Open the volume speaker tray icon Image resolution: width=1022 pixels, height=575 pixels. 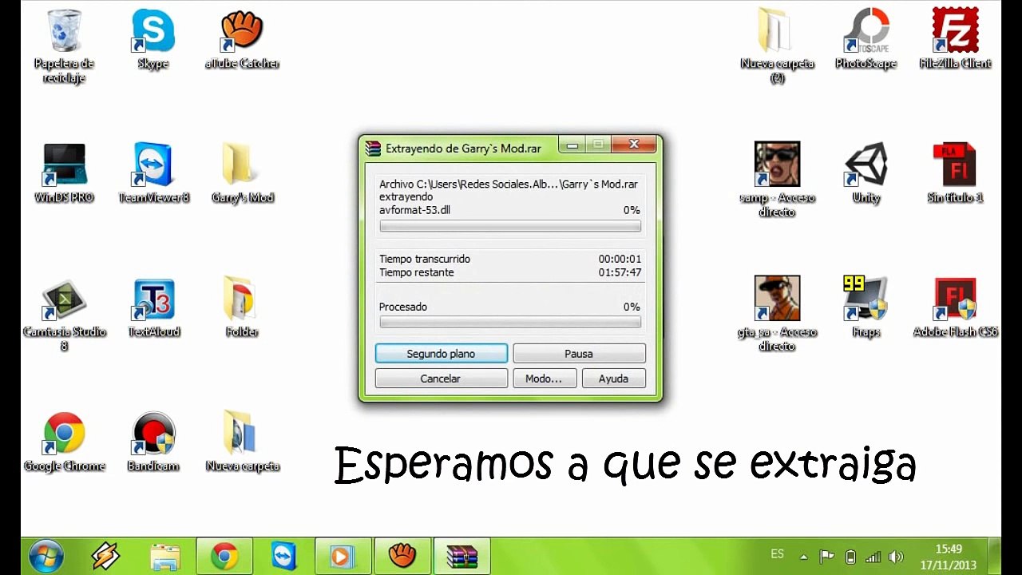coord(896,557)
